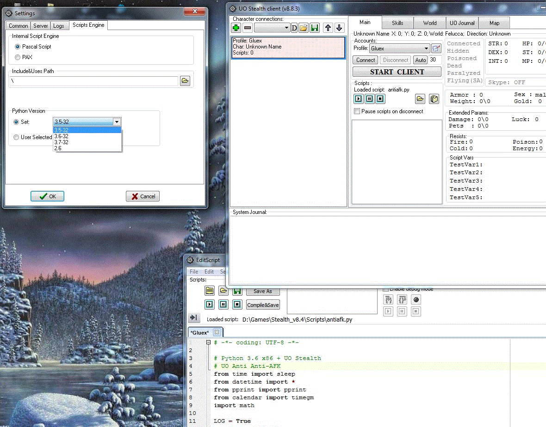Click the Compile&Save button
Image resolution: width=546 pixels, height=427 pixels.
coord(263,305)
